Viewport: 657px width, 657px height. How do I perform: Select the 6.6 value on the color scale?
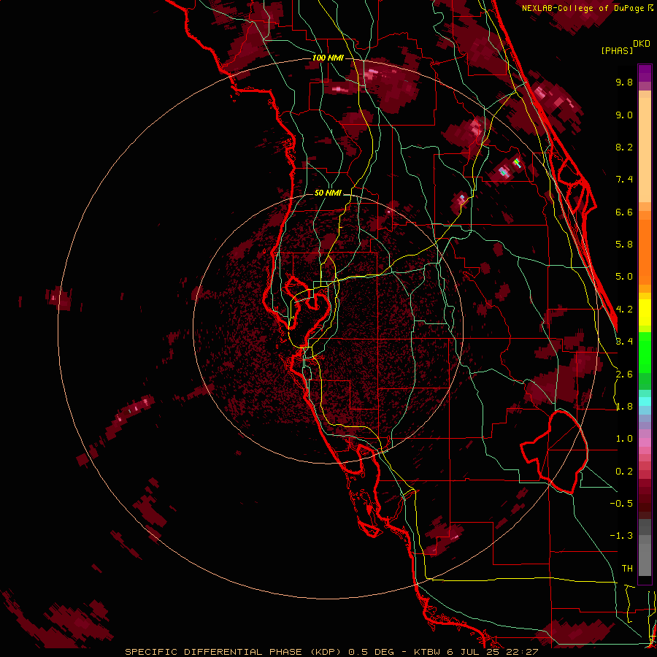624,212
